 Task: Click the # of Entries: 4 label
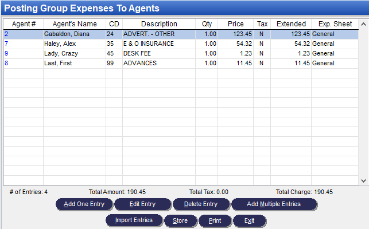(x=29, y=192)
